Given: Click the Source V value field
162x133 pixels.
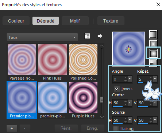Looking at the screenshot, I should pos(143,120).
